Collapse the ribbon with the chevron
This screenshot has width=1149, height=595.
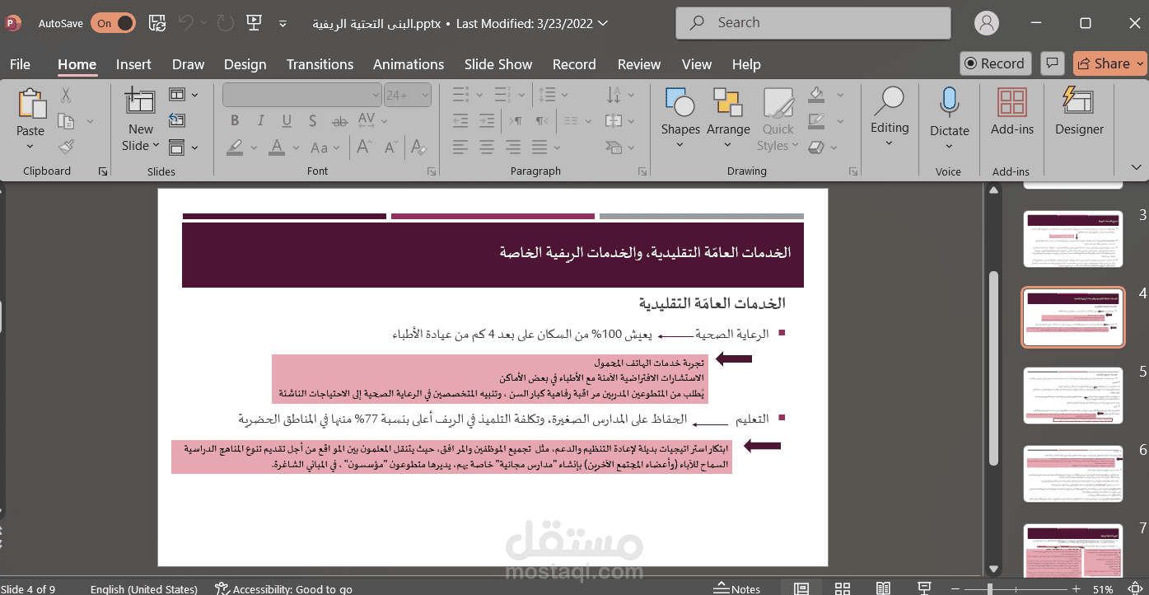1137,167
